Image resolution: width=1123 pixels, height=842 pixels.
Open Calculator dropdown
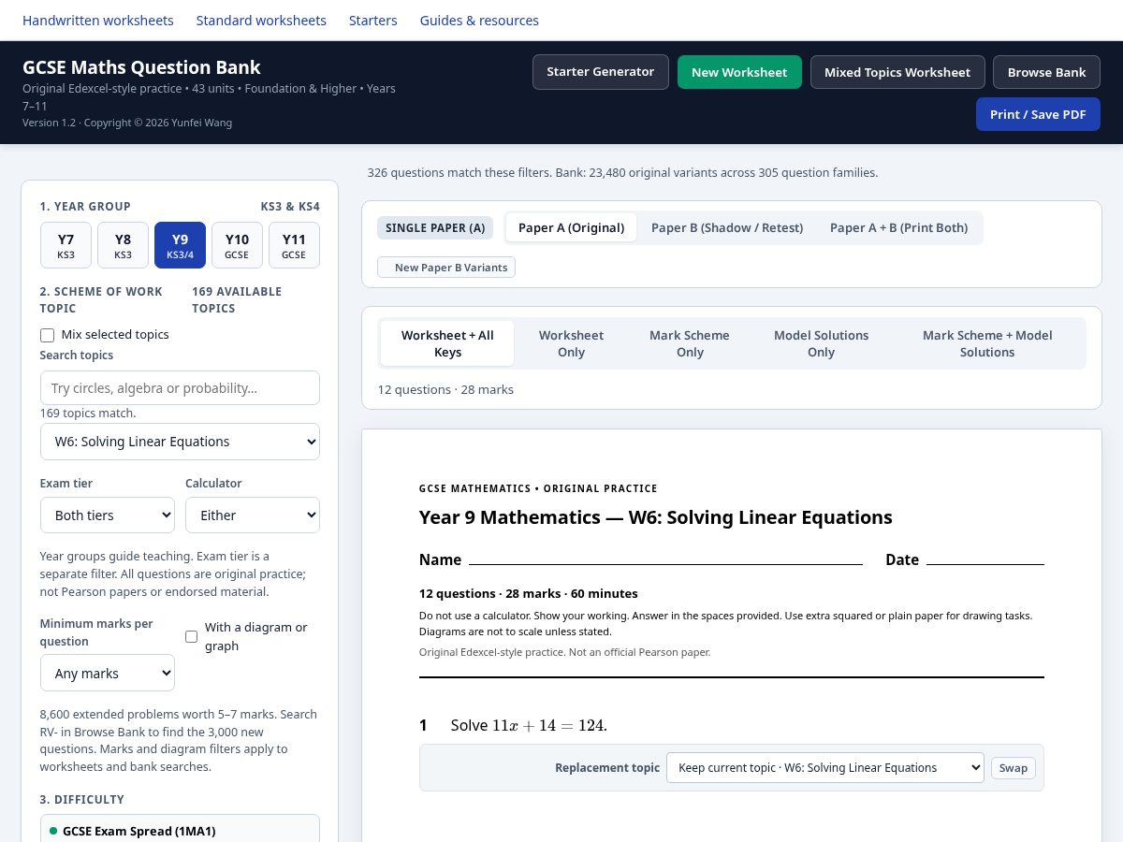[x=253, y=515]
